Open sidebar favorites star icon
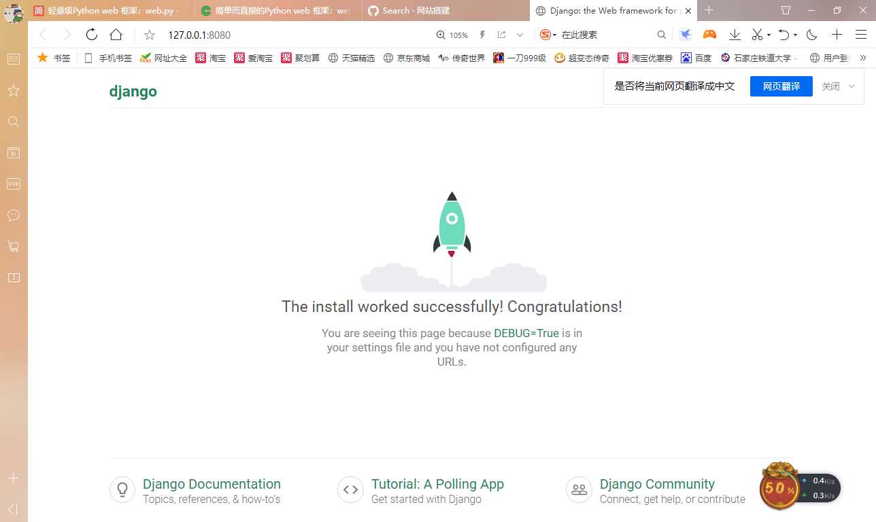The height and width of the screenshot is (522, 876). [x=13, y=90]
